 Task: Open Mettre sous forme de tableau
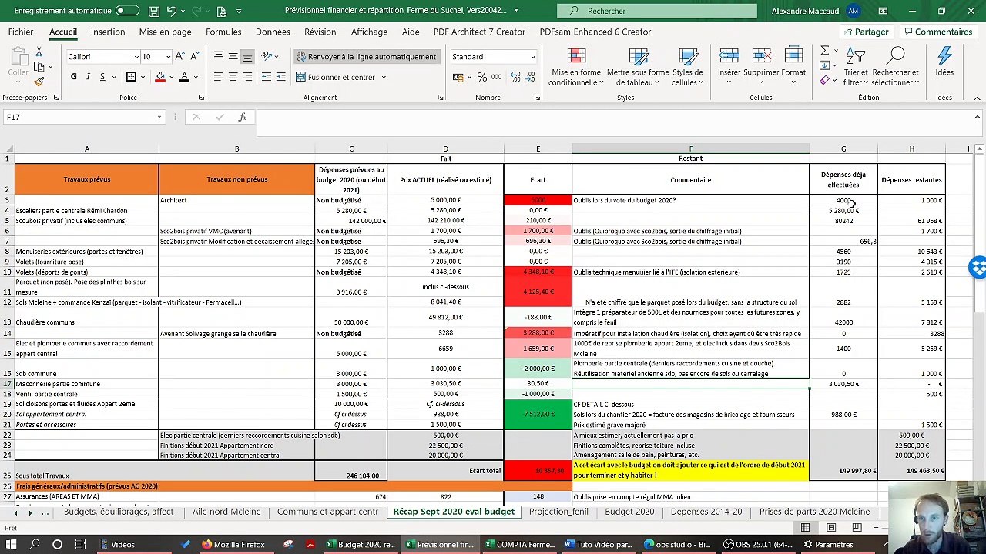click(638, 67)
